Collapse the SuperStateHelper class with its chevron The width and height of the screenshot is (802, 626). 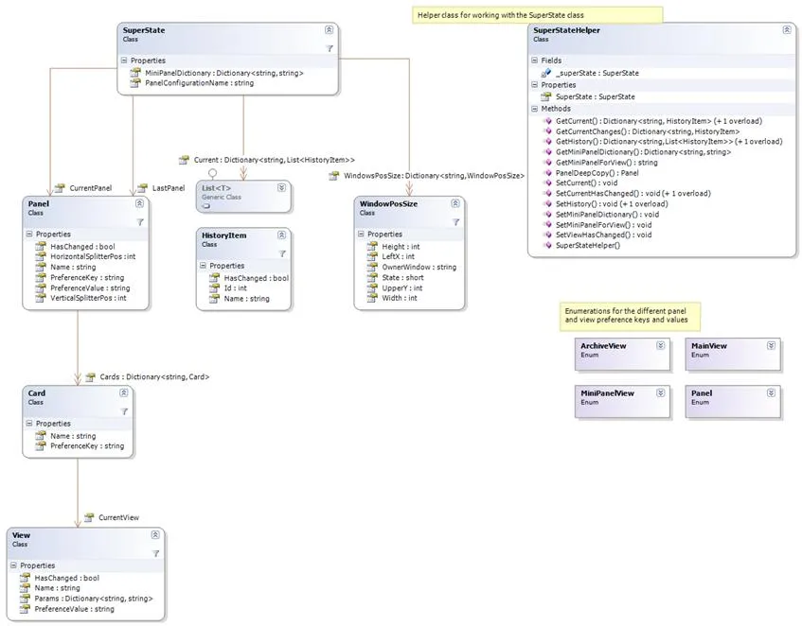click(787, 30)
